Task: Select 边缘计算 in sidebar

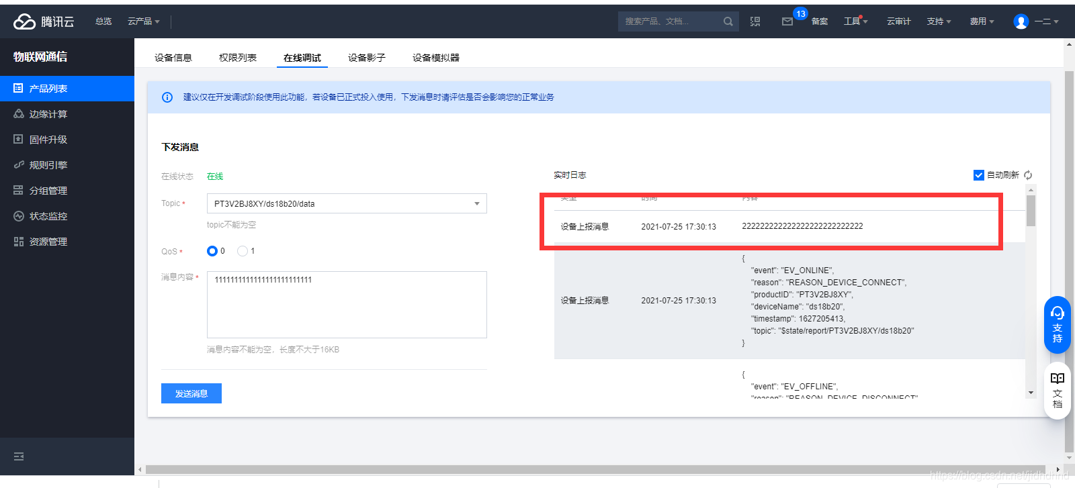Action: click(67, 114)
